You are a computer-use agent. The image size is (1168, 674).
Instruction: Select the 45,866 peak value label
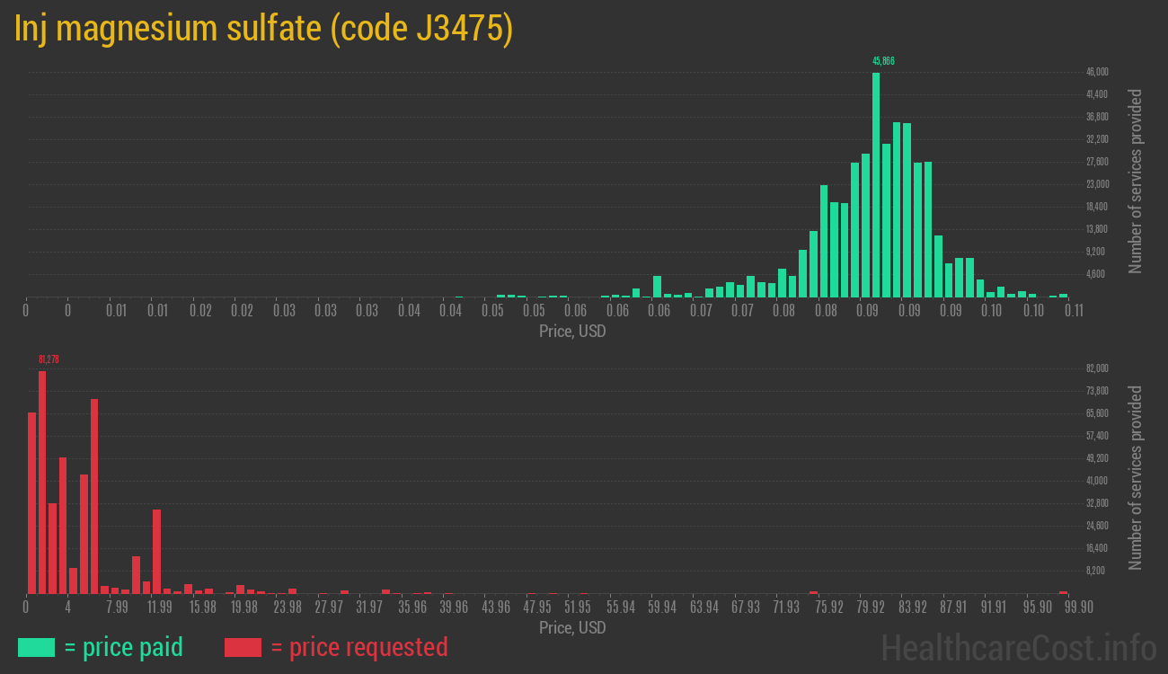pos(883,61)
